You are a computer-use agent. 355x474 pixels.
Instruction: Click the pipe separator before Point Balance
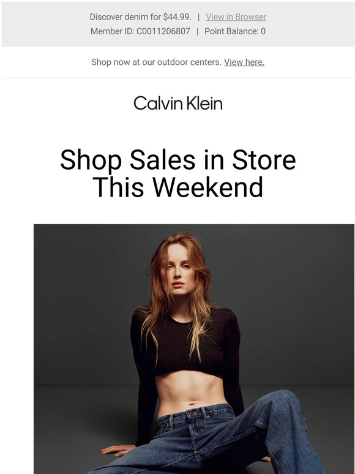[197, 31]
